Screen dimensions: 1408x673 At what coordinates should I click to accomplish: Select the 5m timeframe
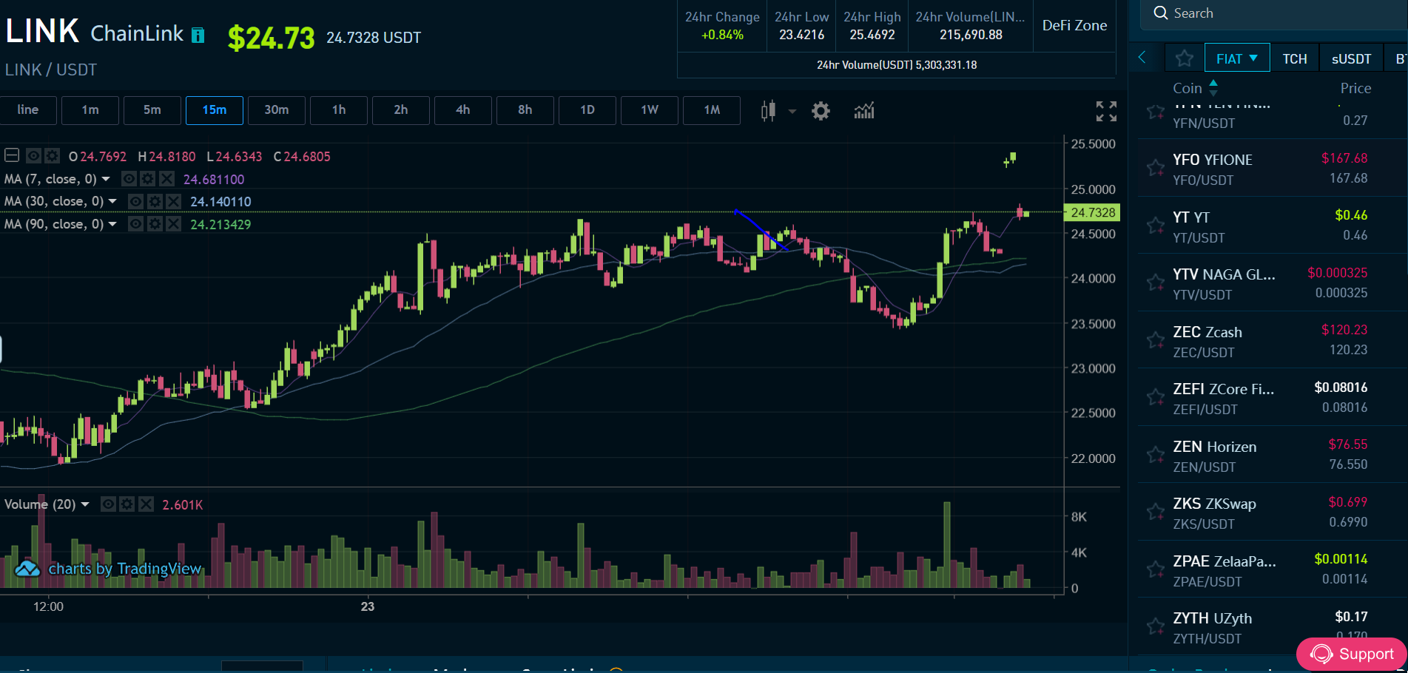coord(152,110)
